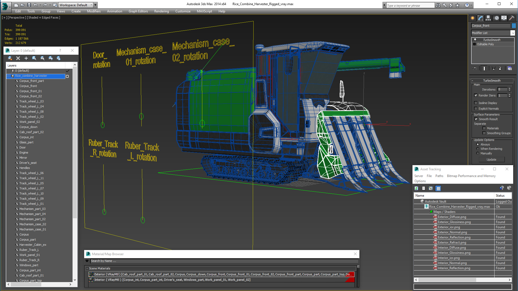Collapse the Scene Materials group
This screenshot has height=291, width=518.
click(x=87, y=268)
